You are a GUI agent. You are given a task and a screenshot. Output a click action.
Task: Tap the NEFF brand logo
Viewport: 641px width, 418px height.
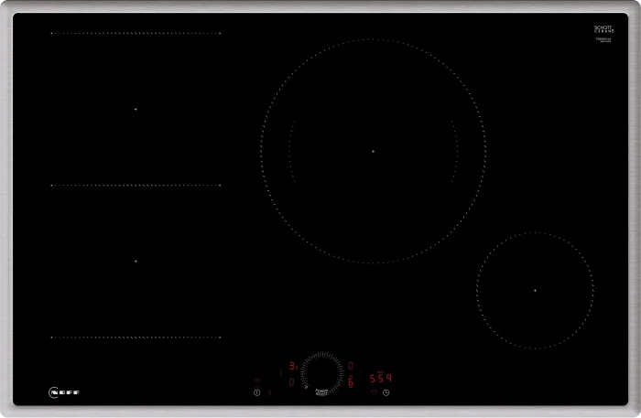pyautogui.click(x=64, y=392)
